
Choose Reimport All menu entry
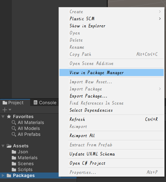click(112, 136)
